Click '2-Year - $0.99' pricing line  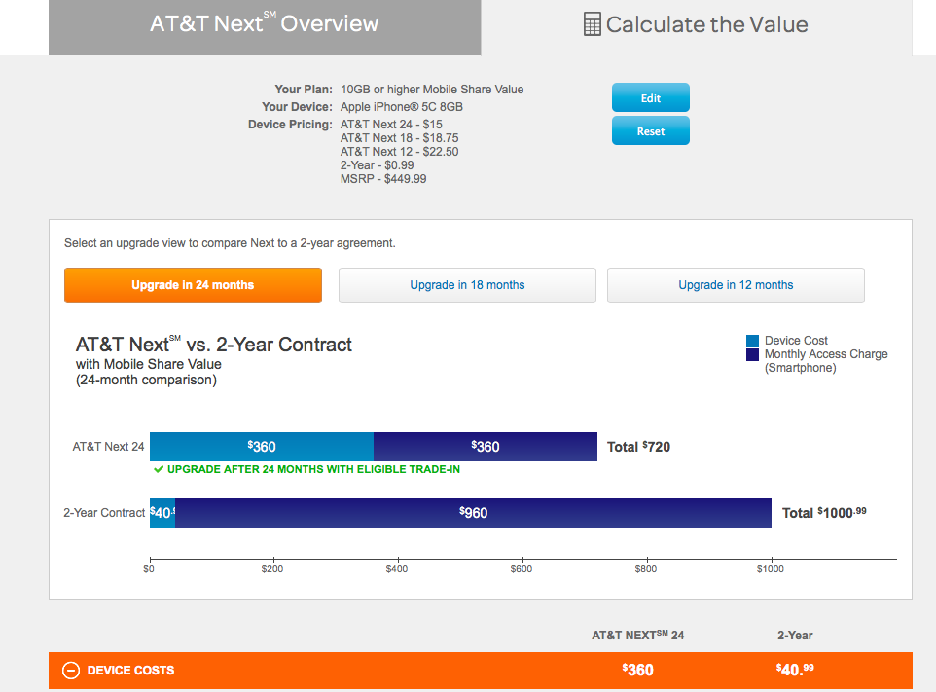tap(378, 165)
